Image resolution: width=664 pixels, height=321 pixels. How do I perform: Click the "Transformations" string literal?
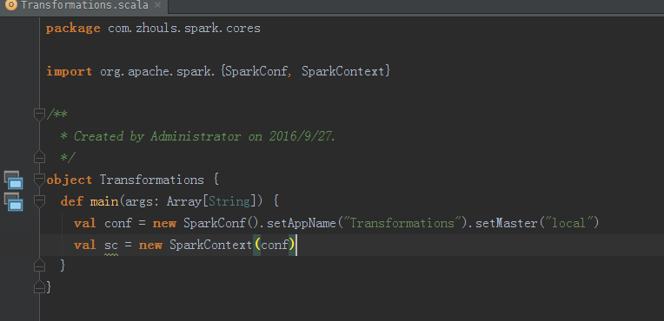(402, 222)
